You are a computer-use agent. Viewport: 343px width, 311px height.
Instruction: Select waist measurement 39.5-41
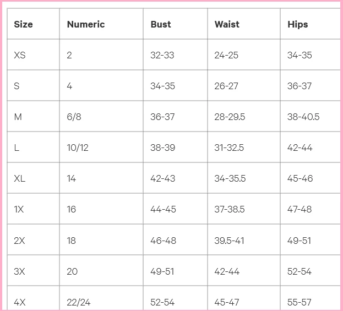[x=230, y=241]
